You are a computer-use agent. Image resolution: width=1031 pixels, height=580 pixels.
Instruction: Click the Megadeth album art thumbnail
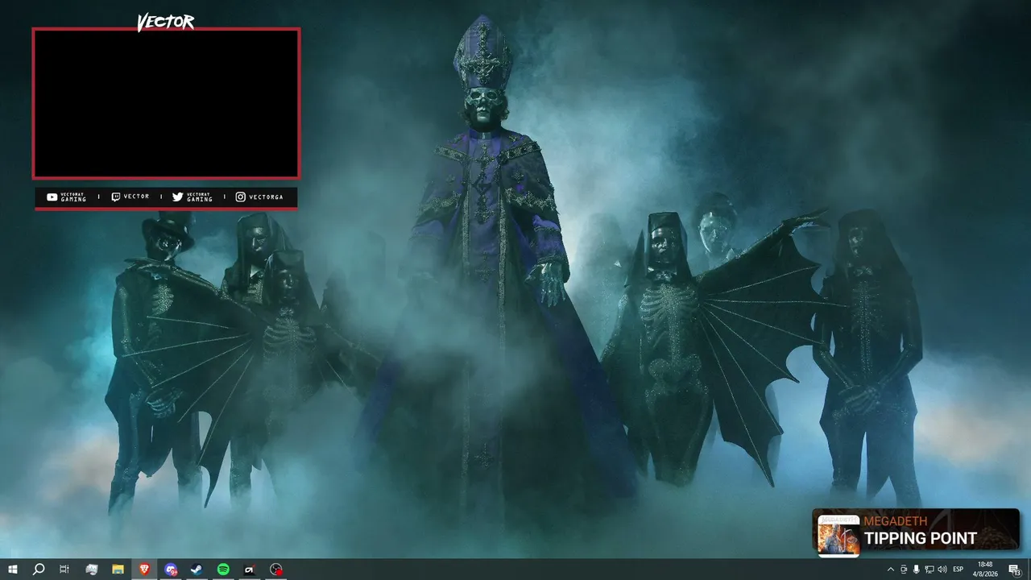pyautogui.click(x=838, y=535)
